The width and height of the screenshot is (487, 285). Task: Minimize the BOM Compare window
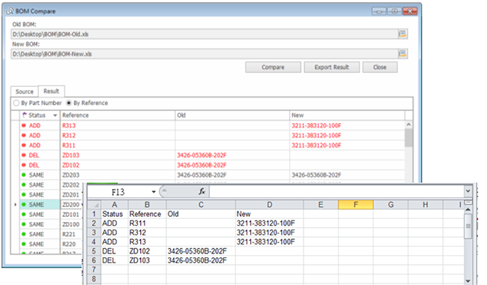(x=379, y=11)
